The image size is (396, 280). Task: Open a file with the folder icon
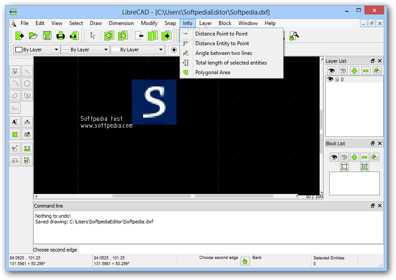pos(33,36)
